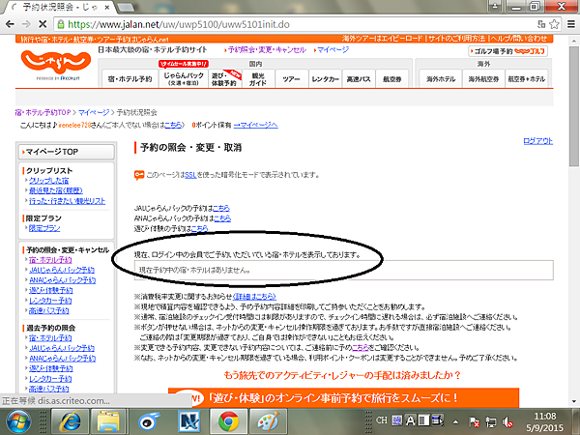This screenshot has height=435, width=580.
Task: Stop page loading with the X button
Action: [43, 24]
